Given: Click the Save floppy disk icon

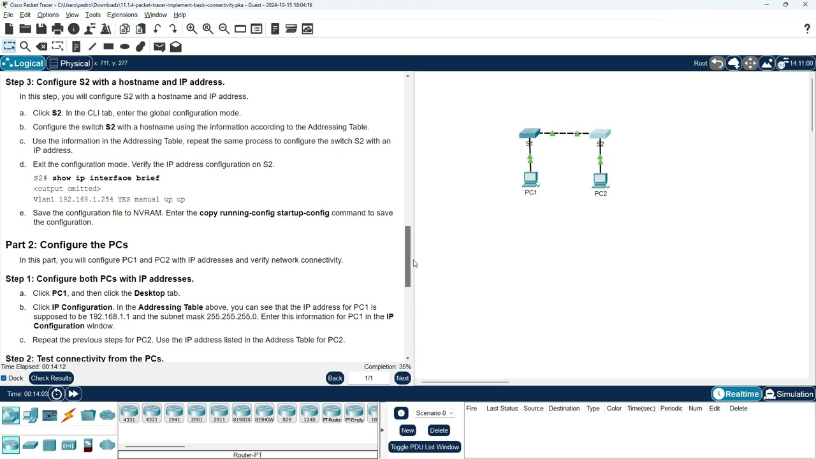Looking at the screenshot, I should (41, 29).
